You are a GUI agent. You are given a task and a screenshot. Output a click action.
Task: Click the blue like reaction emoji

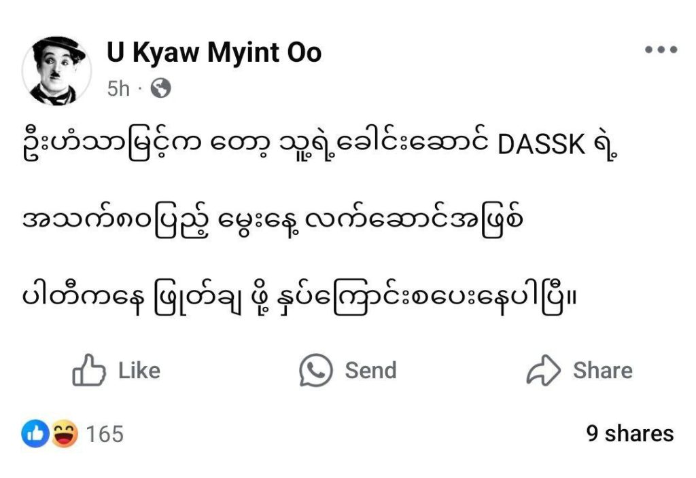coord(35,434)
